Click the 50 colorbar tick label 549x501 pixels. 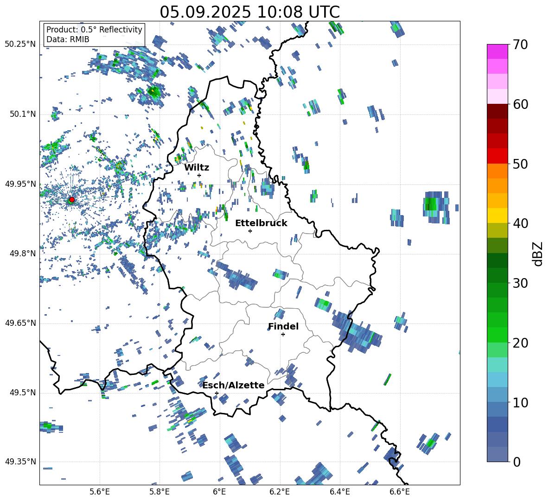pyautogui.click(x=520, y=164)
